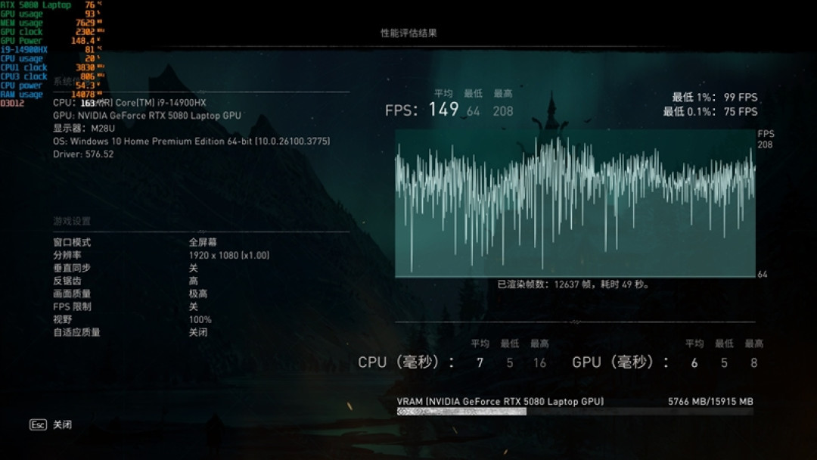817x460 pixels.
Task: Click the 垂直同步 setting label
Action: (x=72, y=268)
